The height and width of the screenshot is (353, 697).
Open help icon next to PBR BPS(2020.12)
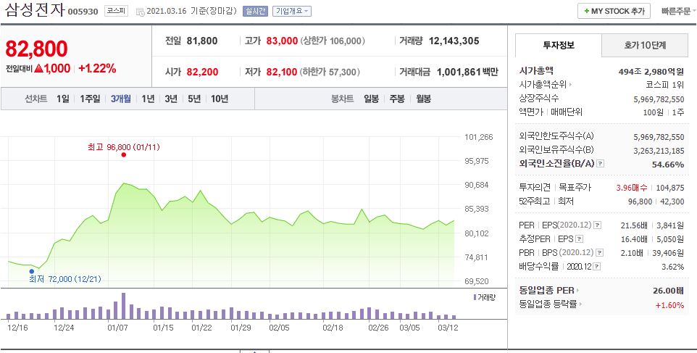point(600,253)
